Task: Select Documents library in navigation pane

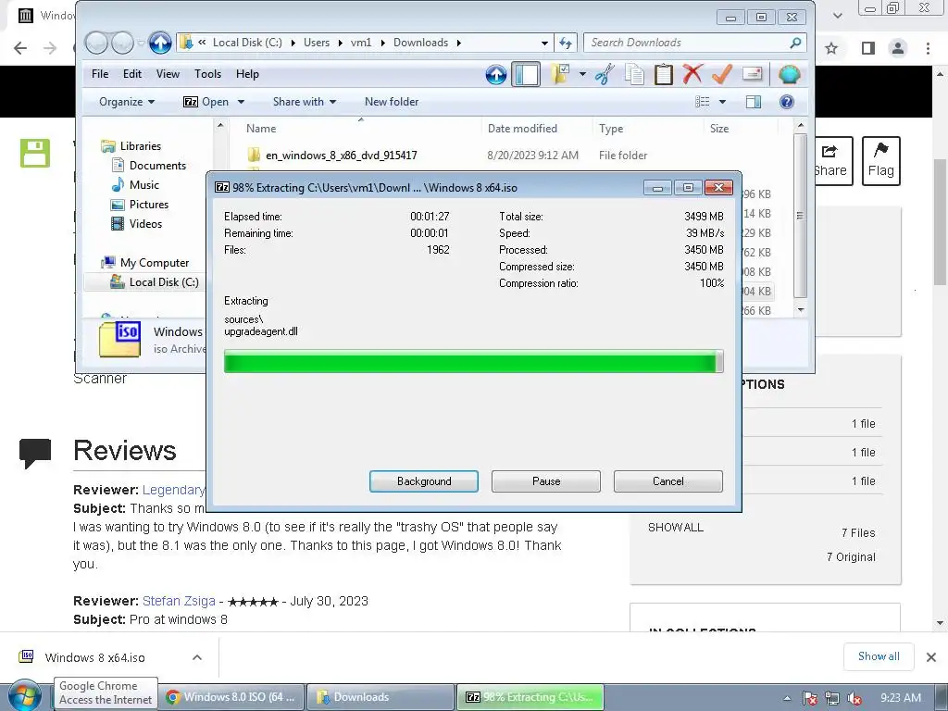Action: (x=157, y=165)
